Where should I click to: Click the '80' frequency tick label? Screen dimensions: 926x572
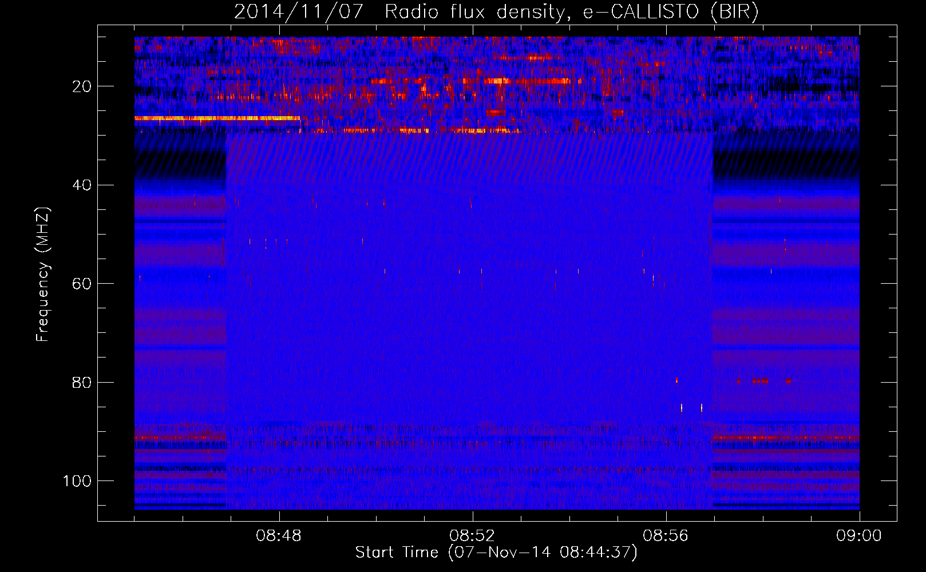pyautogui.click(x=82, y=383)
